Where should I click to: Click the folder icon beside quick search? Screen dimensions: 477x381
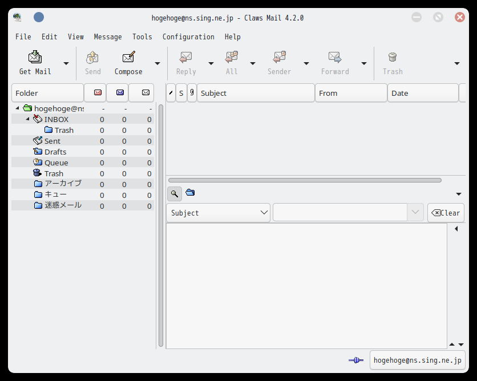(x=190, y=192)
